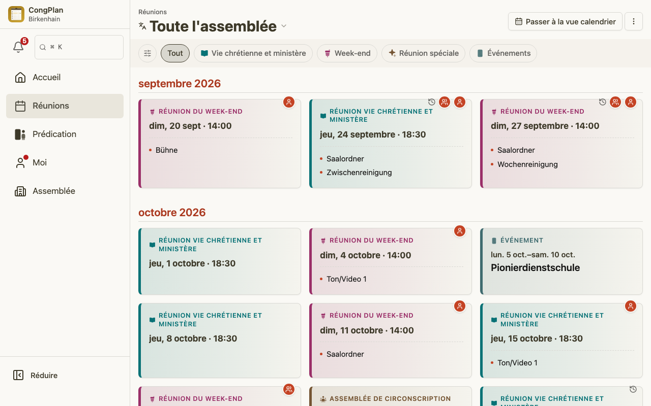Click the group badge on 24 septembre card
Image resolution: width=651 pixels, height=406 pixels.
click(445, 102)
